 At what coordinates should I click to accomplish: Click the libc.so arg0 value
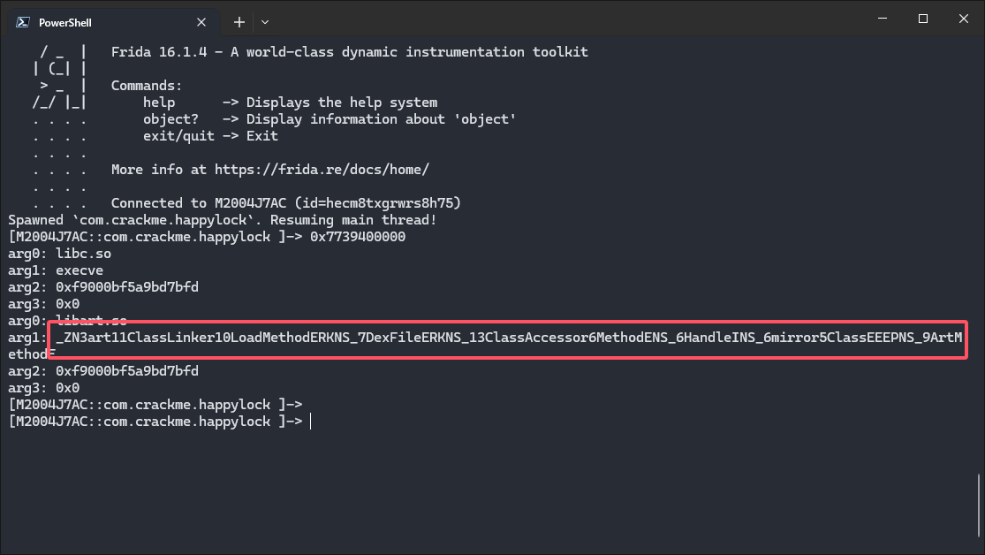83,254
